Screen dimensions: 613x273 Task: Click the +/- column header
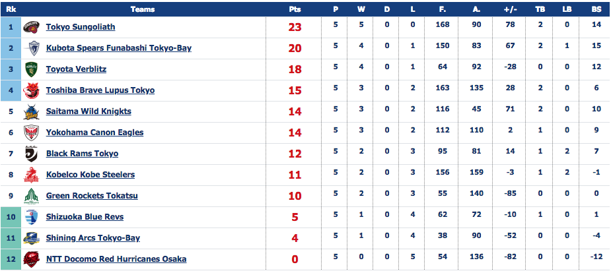(510, 9)
